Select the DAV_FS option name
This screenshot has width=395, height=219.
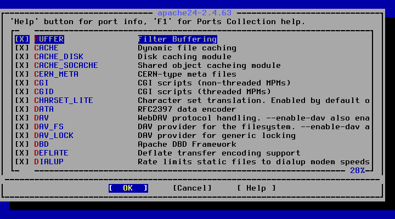tap(49, 126)
